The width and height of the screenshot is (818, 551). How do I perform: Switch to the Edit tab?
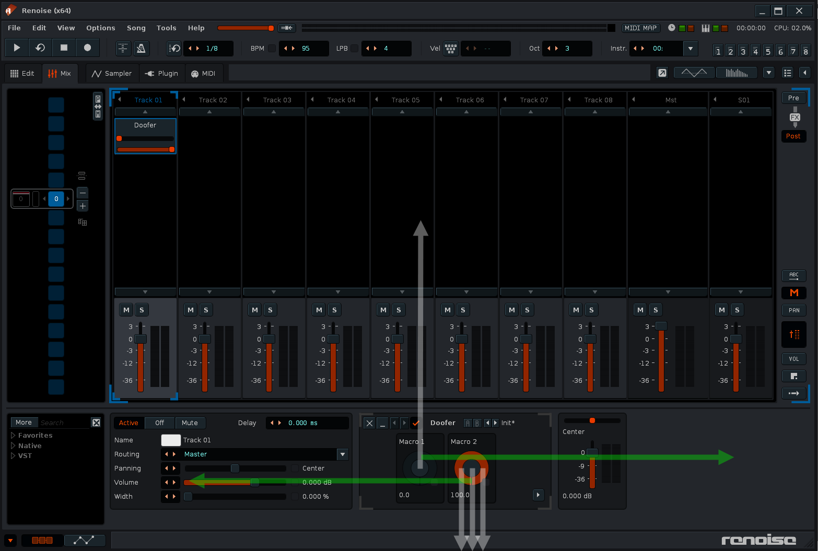coord(22,74)
